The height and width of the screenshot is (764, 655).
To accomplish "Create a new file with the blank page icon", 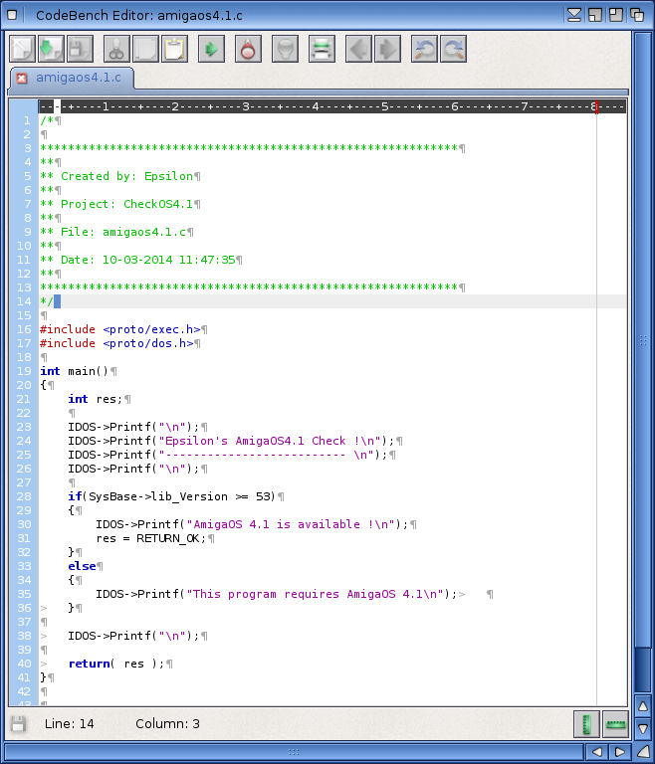I will [23, 49].
